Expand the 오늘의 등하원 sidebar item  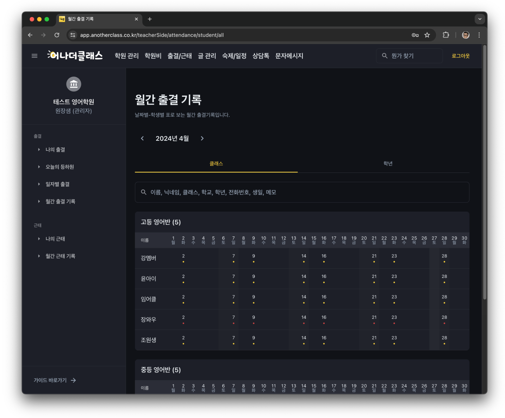[60, 167]
